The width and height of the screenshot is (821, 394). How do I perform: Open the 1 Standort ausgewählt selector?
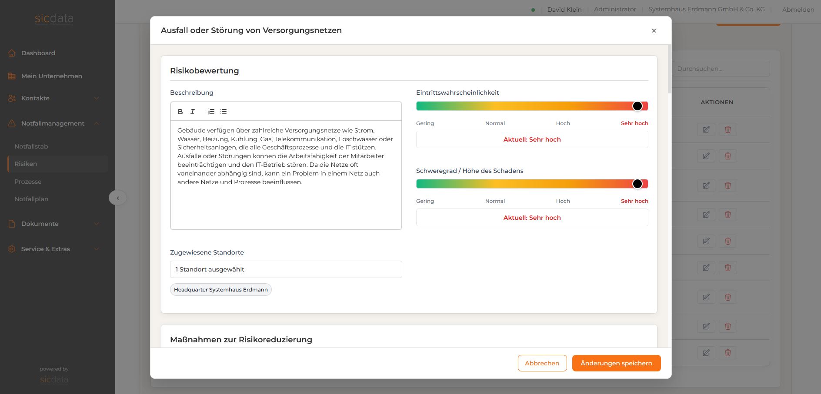point(286,269)
